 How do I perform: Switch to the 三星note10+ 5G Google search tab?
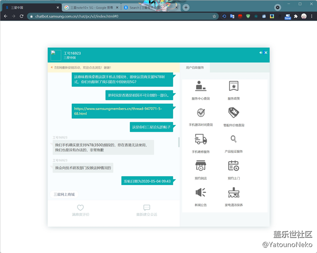(91, 7)
